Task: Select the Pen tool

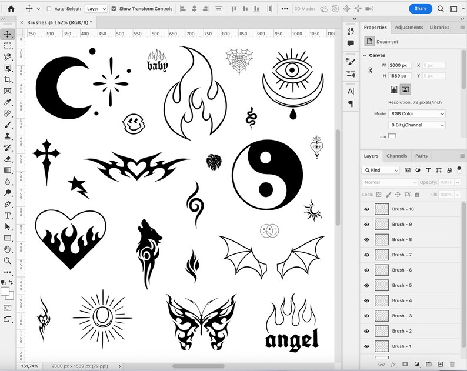Action: [8, 204]
